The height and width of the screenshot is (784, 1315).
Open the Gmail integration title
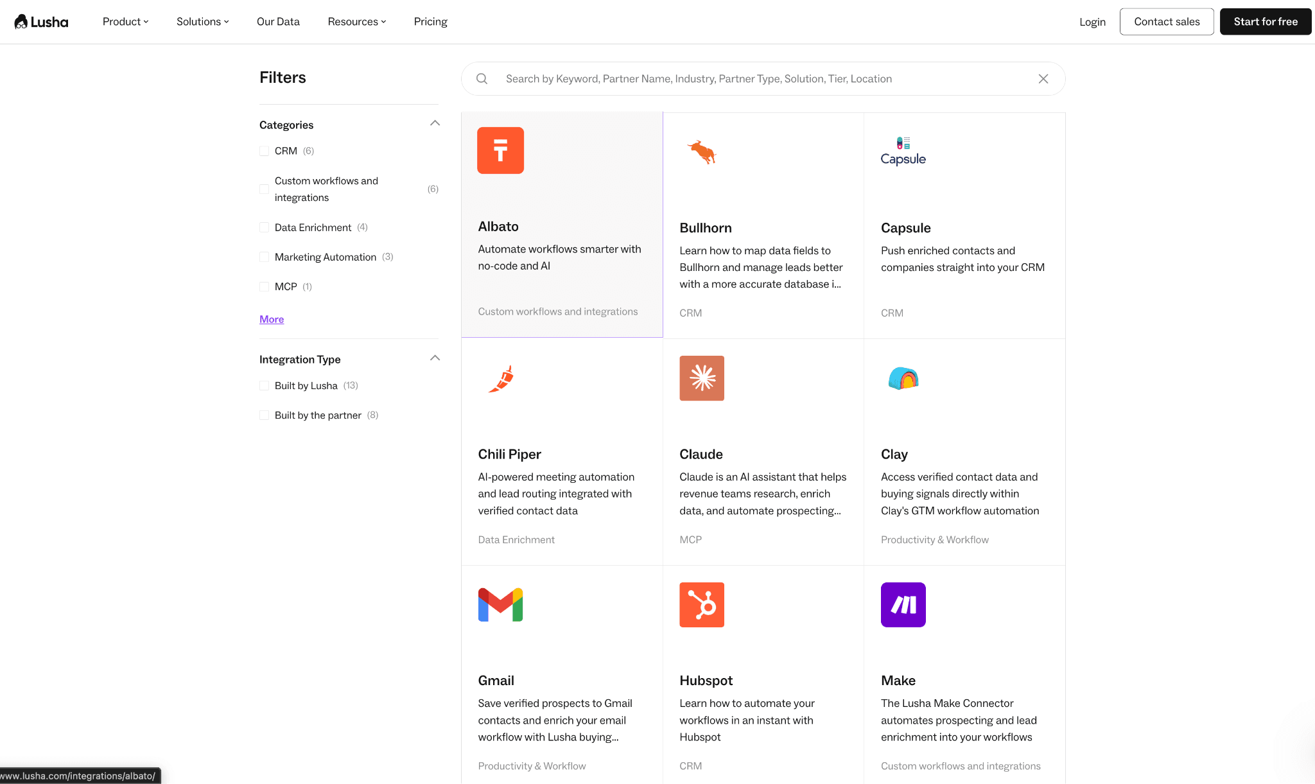[x=496, y=681]
